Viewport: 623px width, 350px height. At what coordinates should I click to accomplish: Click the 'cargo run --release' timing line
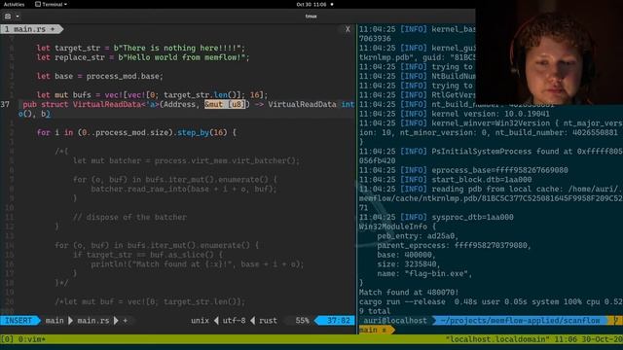[491, 302]
